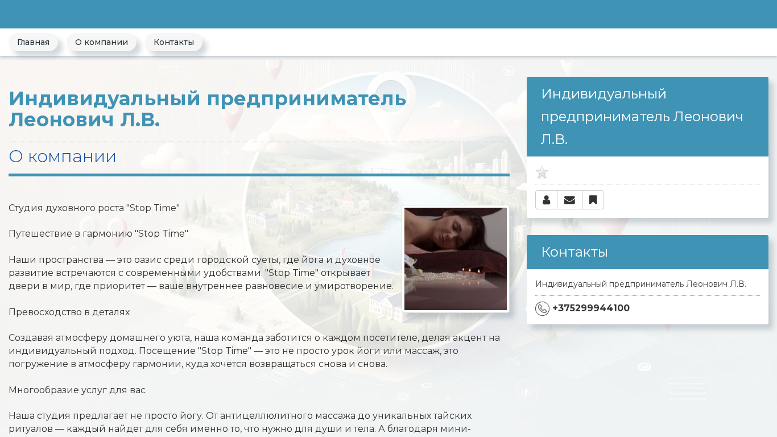Click the Контакты sidebar panel header
Image resolution: width=777 pixels, height=437 pixels.
click(647, 252)
